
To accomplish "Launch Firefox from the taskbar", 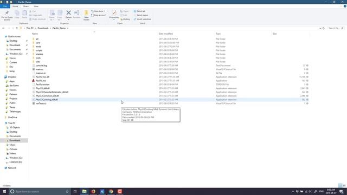I will point(93,191).
